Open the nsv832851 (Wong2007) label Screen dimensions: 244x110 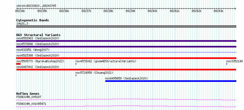click(x=33, y=50)
